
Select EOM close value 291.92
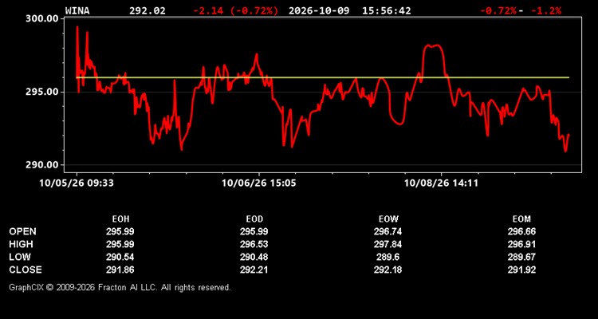click(x=521, y=270)
